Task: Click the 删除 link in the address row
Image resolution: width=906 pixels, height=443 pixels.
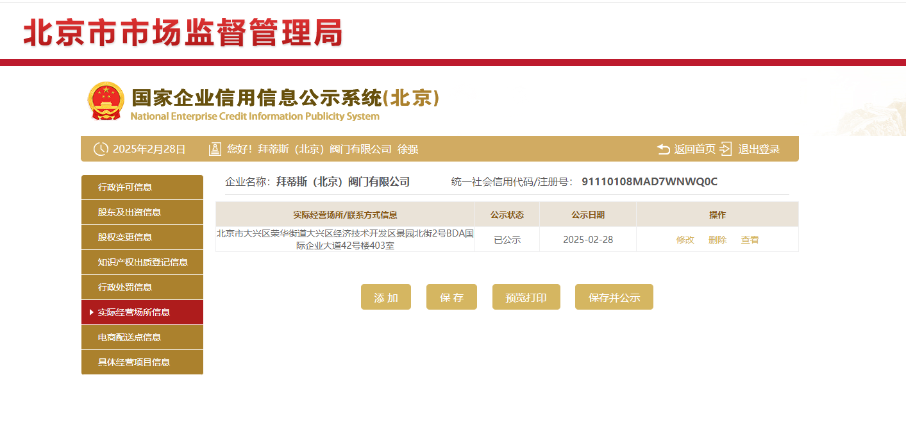Action: 717,240
